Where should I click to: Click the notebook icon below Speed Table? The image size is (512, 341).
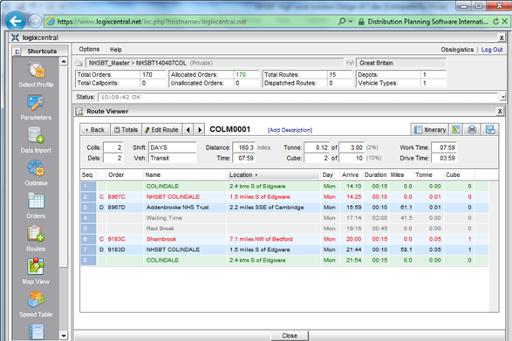coord(36,331)
